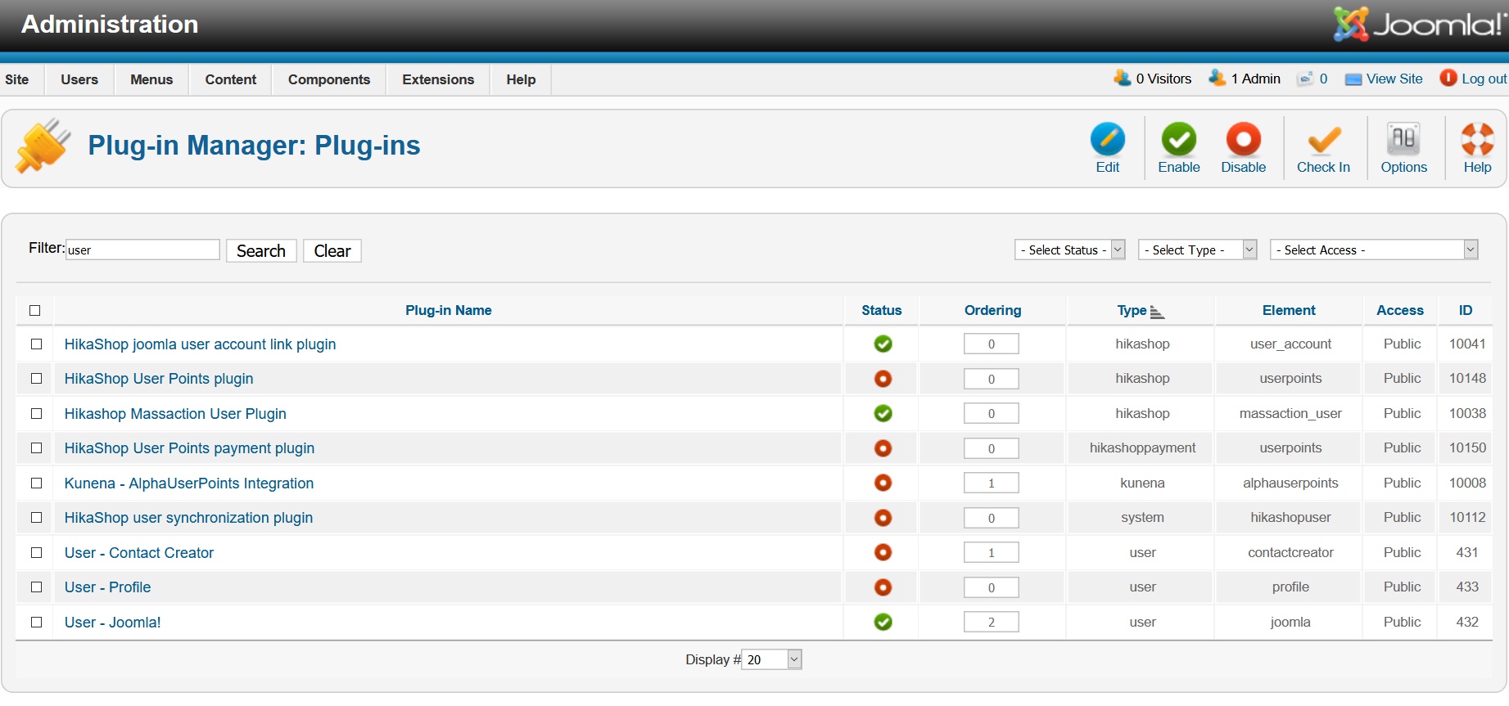The width and height of the screenshot is (1509, 706).
Task: Click the messages icon showing 0
Action: coord(1305,79)
